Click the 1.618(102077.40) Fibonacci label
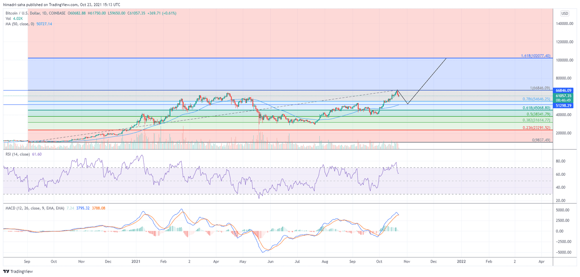 [x=535, y=56]
